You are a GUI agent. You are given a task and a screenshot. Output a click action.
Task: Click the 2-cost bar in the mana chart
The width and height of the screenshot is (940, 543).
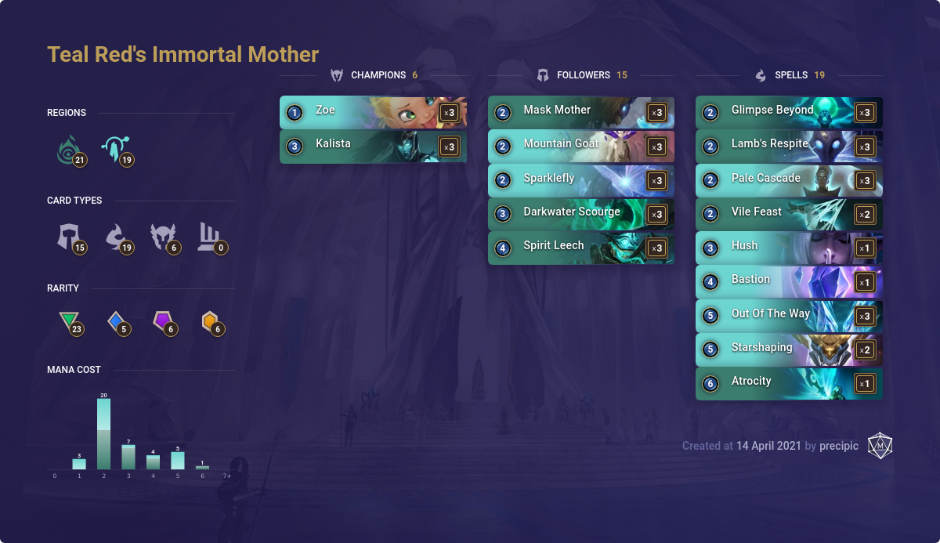pos(103,433)
